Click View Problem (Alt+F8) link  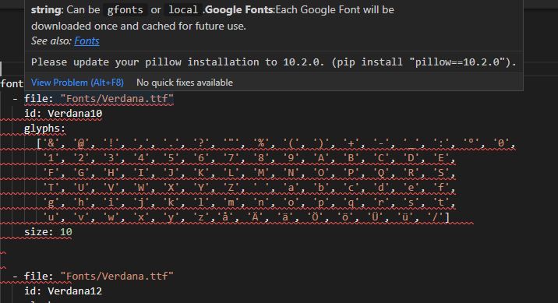click(x=77, y=83)
